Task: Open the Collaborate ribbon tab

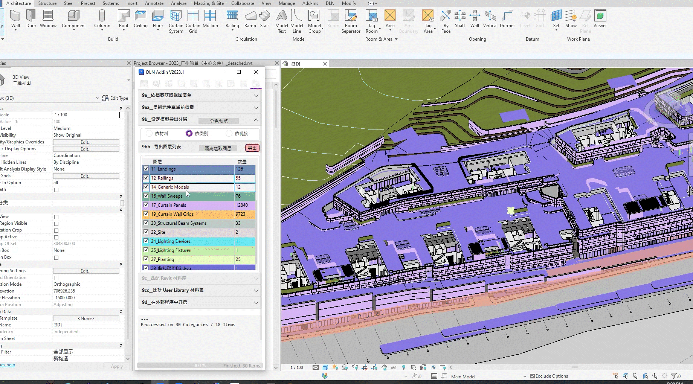Action: pos(243,3)
